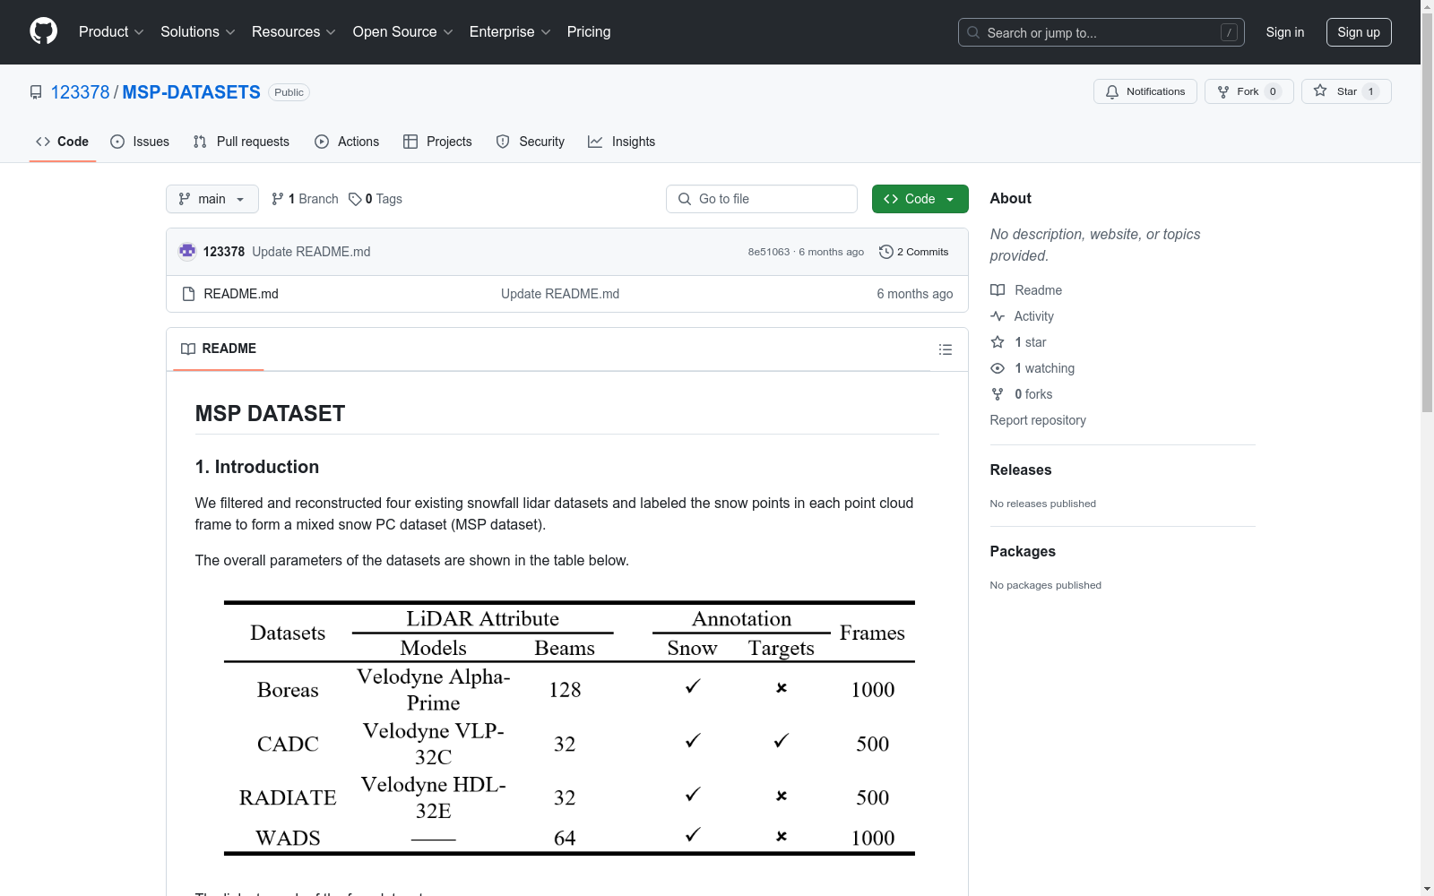The width and height of the screenshot is (1434, 896).
Task: Expand the Enterprise menu
Action: (x=509, y=32)
